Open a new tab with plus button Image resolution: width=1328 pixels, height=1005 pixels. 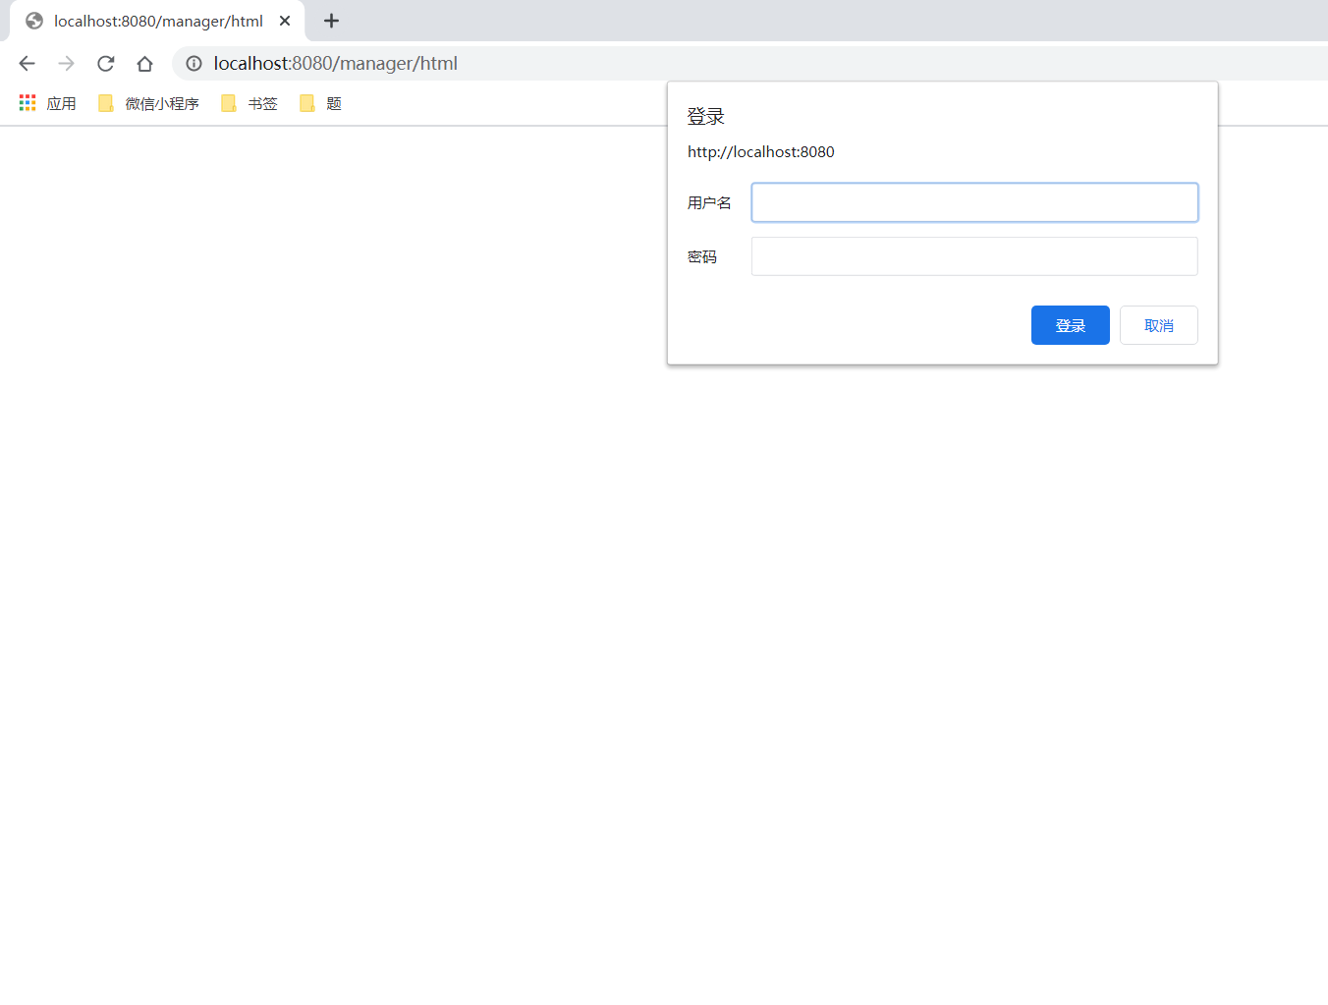(x=331, y=21)
